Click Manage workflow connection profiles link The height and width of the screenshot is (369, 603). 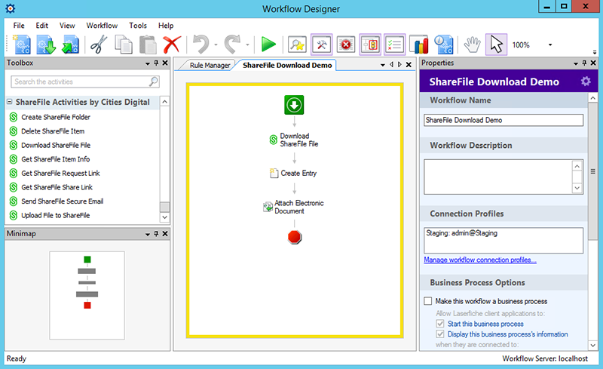point(480,260)
